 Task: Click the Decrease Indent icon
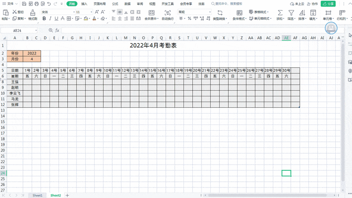pos(132,12)
